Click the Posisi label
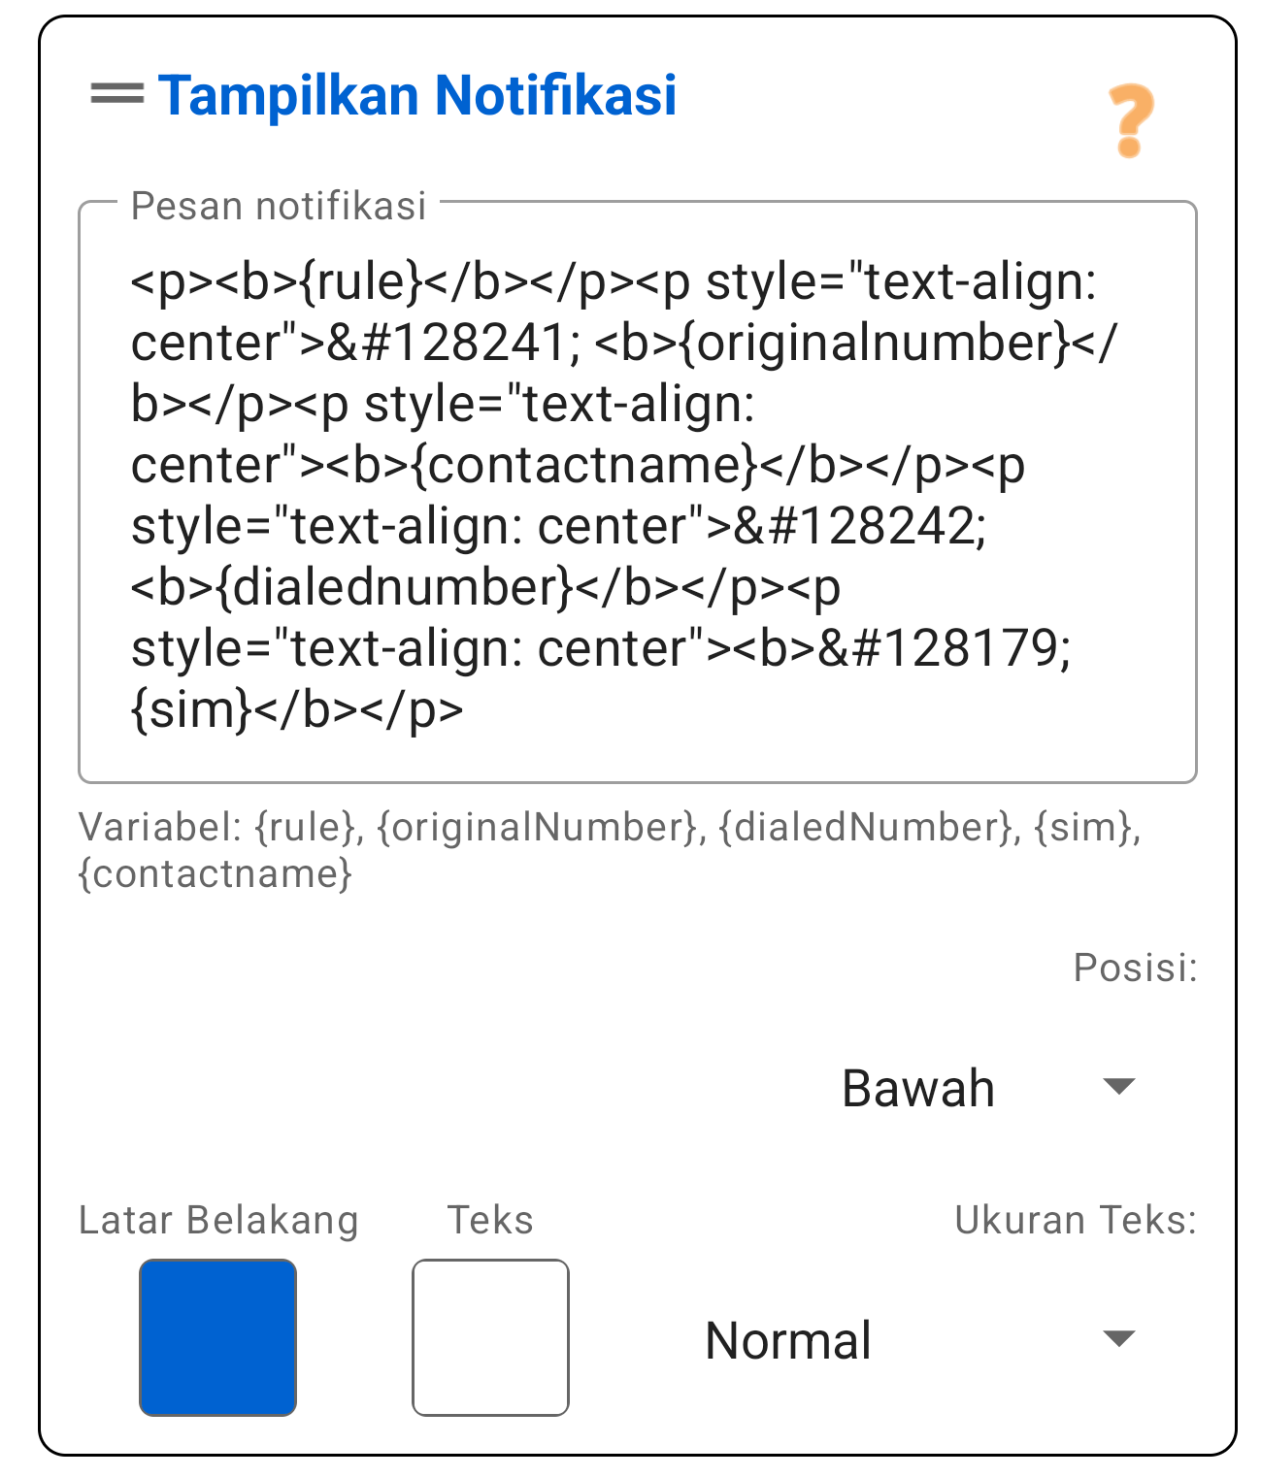Viewport: 1261px width, 1477px height. point(1134,968)
